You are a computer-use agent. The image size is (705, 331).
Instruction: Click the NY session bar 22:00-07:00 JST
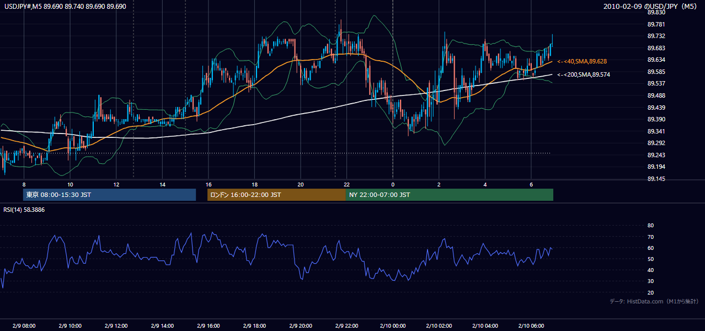click(450, 195)
